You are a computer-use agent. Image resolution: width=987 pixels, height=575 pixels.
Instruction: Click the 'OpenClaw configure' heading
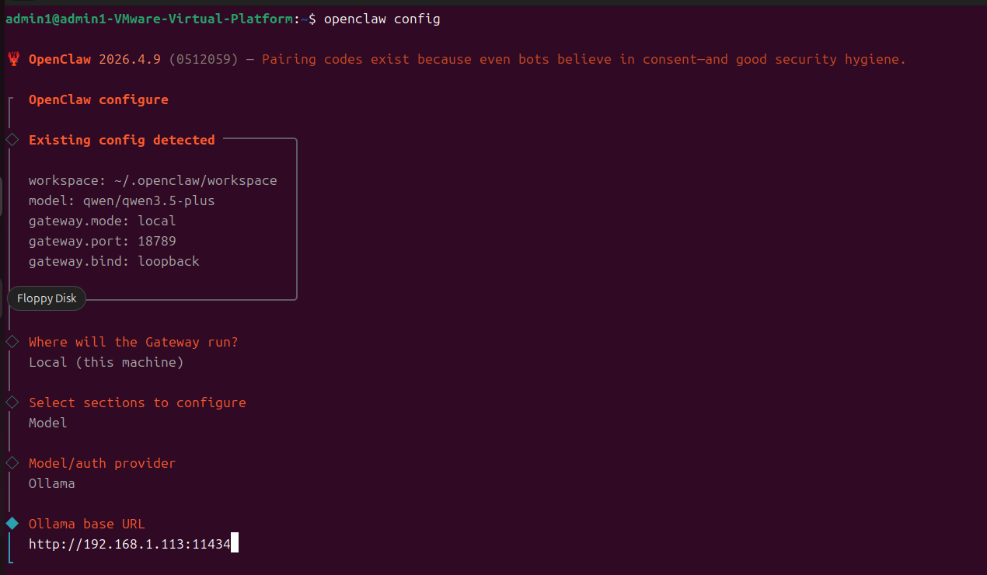coord(99,99)
